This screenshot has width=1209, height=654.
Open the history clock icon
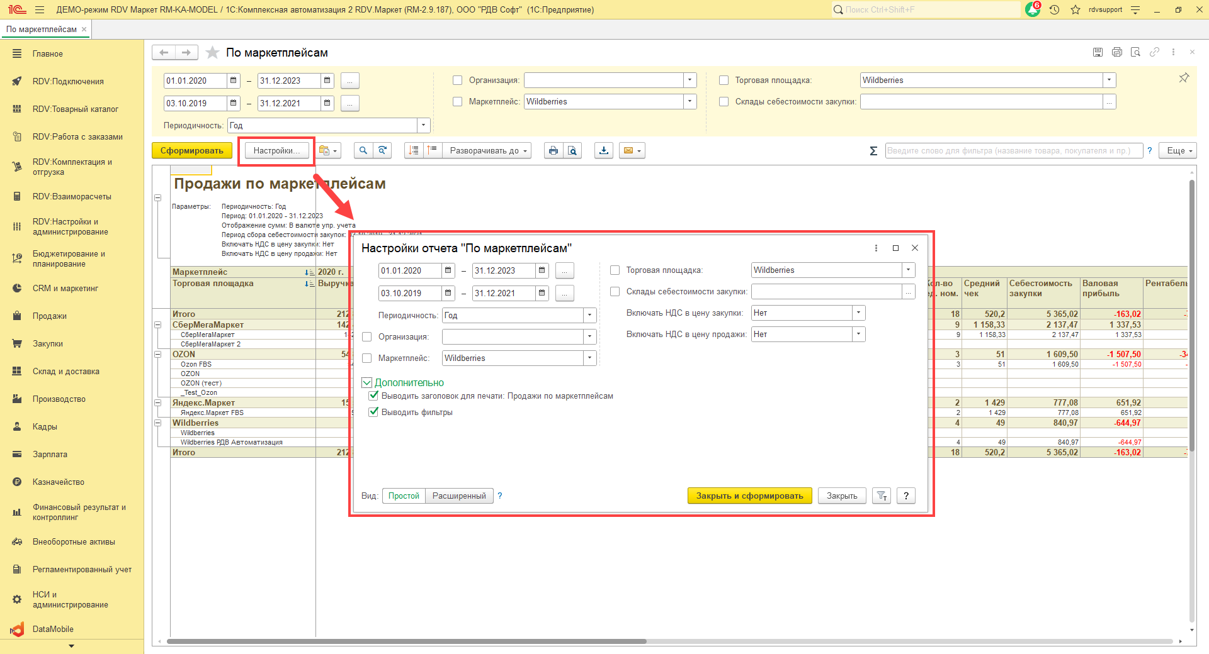click(1055, 9)
